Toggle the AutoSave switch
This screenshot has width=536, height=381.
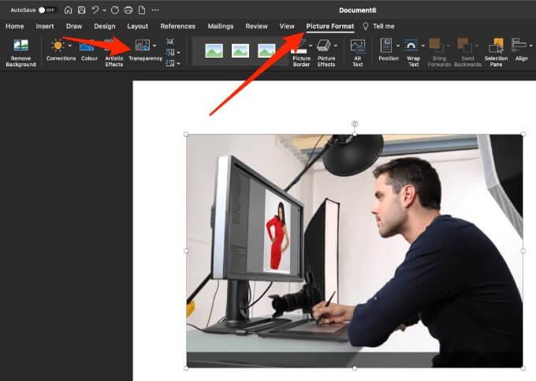47,10
